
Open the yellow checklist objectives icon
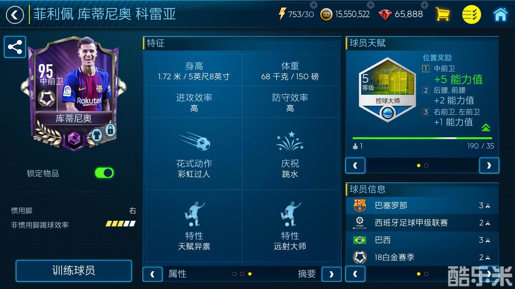(472, 14)
